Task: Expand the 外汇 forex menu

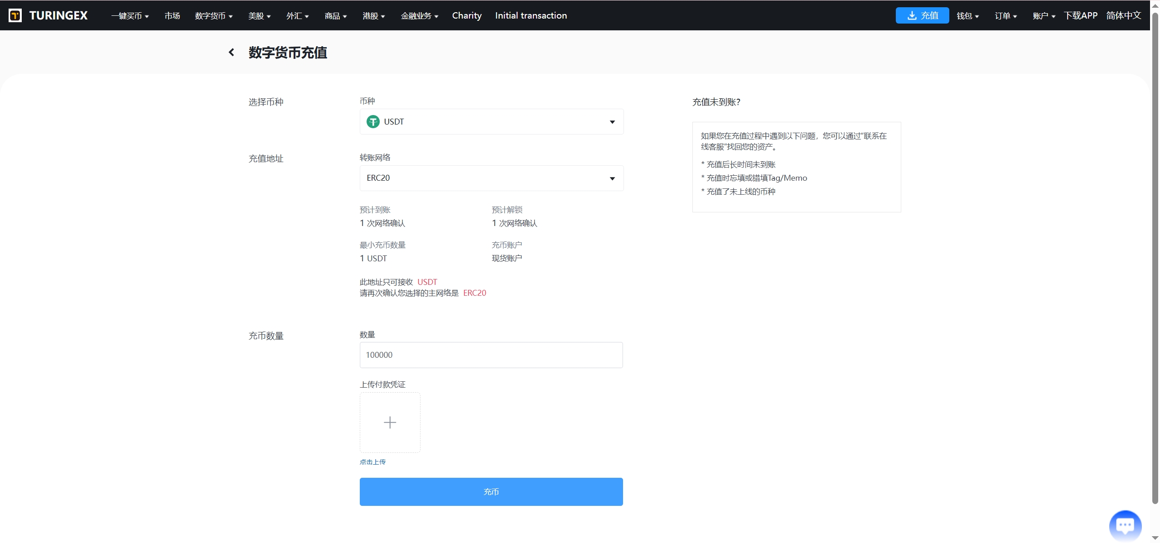Action: 298,16
